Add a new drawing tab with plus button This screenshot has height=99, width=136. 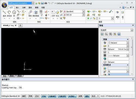tap(20, 25)
